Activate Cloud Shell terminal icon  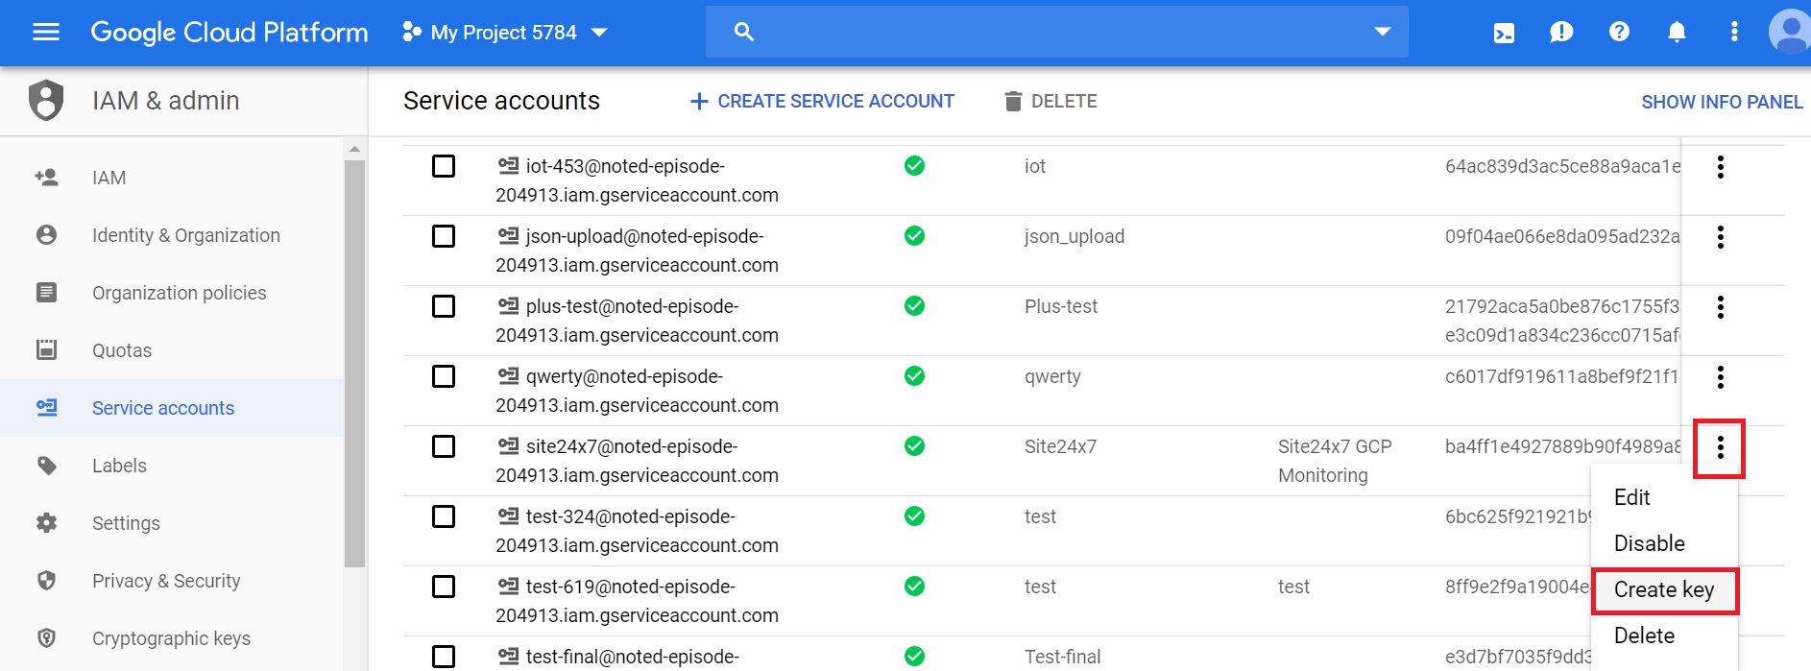click(1504, 33)
